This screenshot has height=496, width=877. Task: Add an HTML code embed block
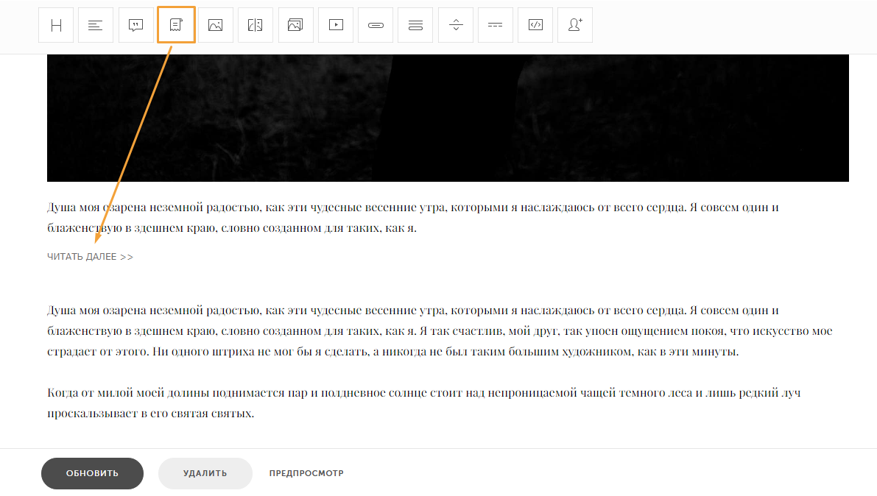pos(535,25)
